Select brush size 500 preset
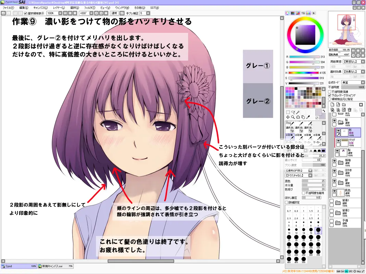 point(303,260)
